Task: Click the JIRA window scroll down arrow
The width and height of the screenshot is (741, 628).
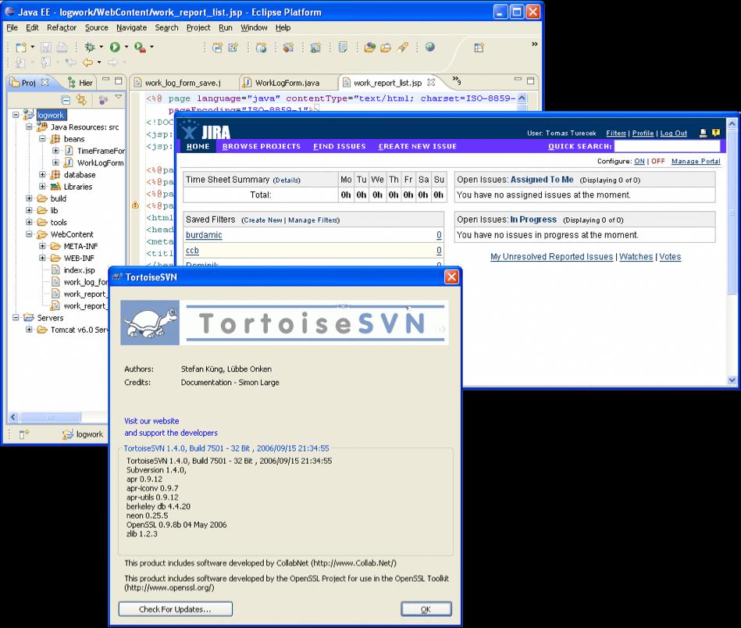Action: coord(732,380)
